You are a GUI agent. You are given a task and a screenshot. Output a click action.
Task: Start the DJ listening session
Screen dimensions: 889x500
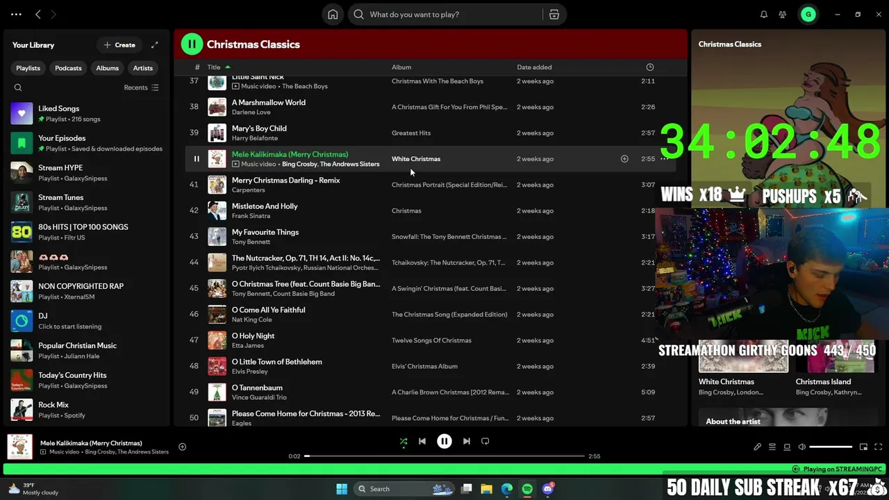86,321
